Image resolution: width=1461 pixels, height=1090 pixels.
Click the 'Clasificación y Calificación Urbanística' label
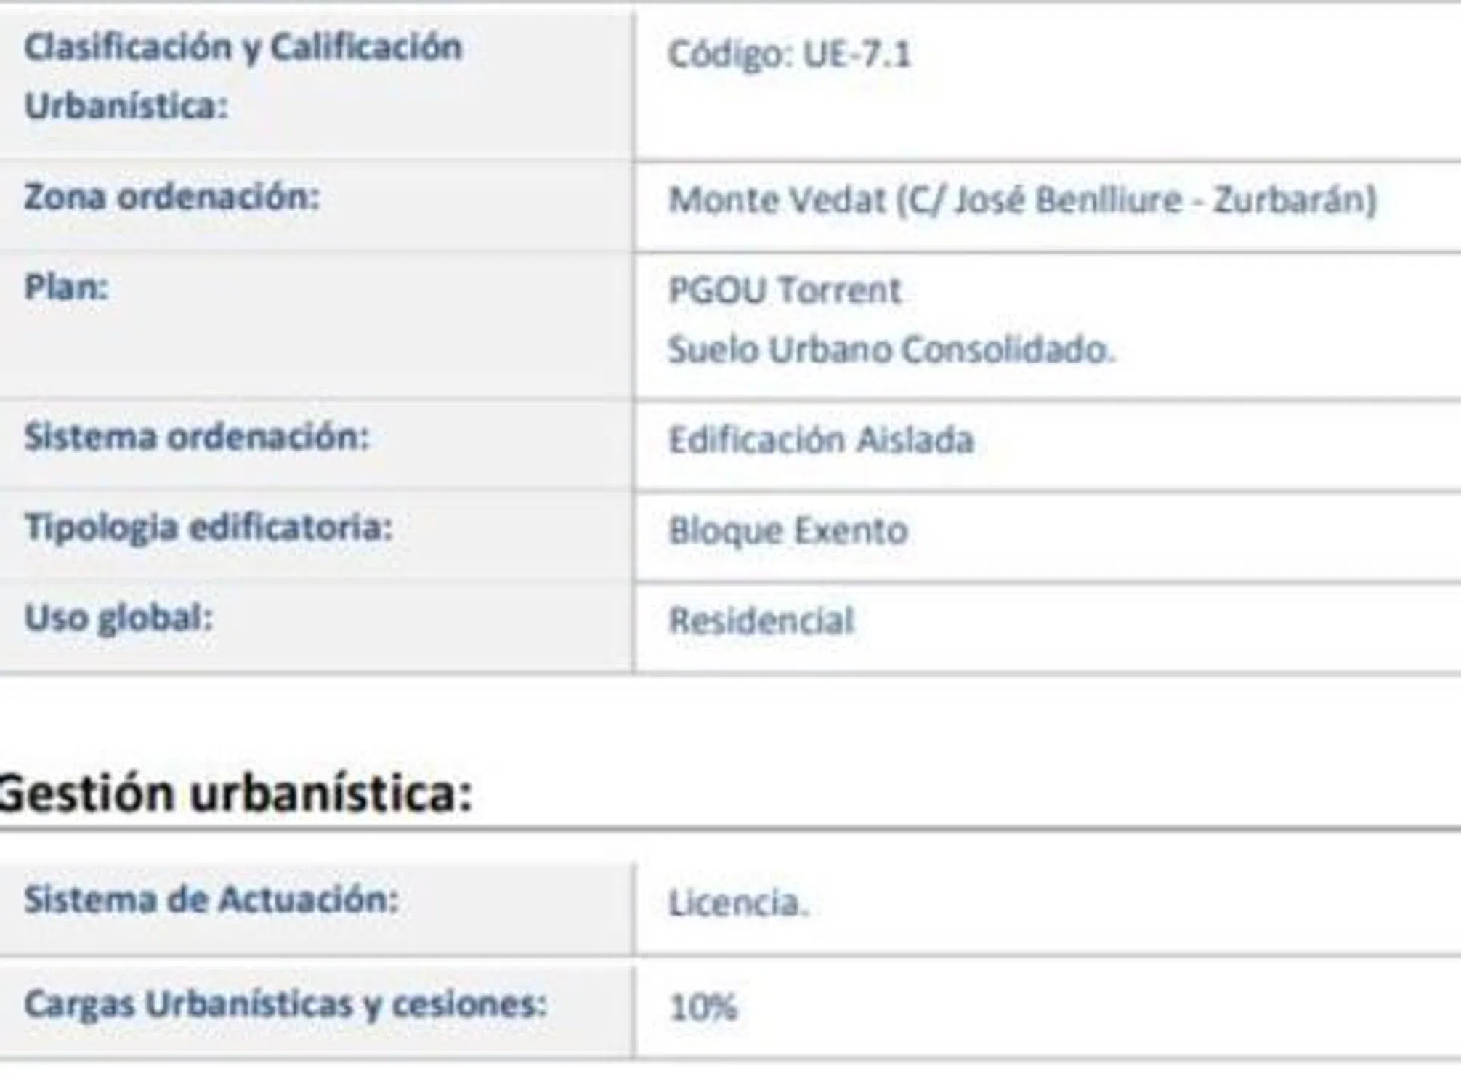pos(243,76)
